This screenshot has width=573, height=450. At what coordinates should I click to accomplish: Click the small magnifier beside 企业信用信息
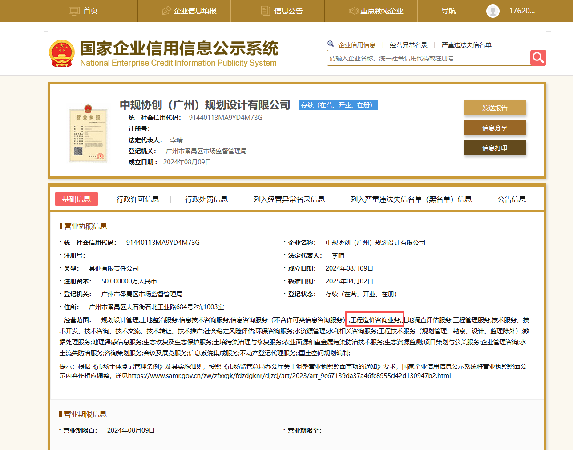point(330,44)
